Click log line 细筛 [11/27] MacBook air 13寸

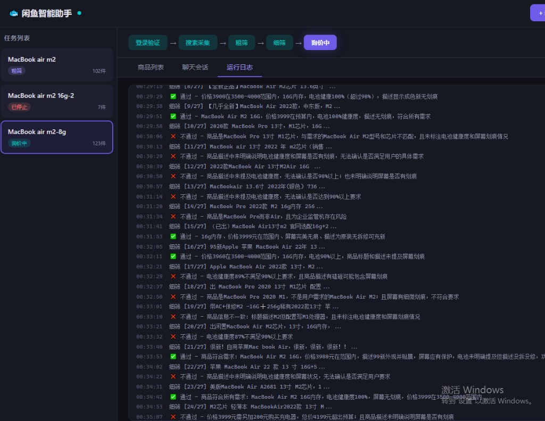(251, 146)
